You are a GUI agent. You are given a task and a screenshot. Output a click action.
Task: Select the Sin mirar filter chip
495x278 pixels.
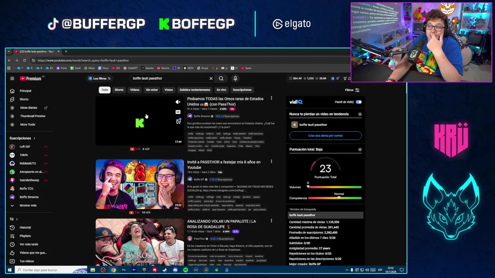coord(152,90)
